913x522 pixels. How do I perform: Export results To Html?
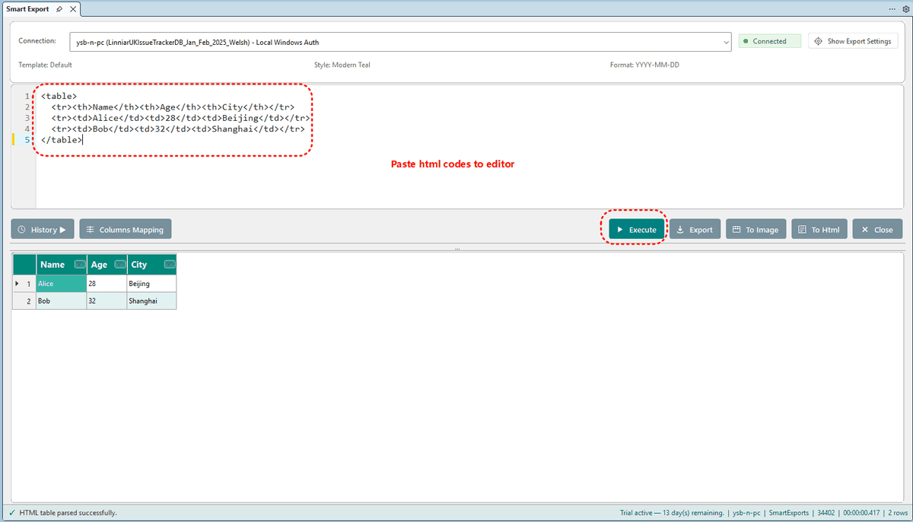click(819, 229)
